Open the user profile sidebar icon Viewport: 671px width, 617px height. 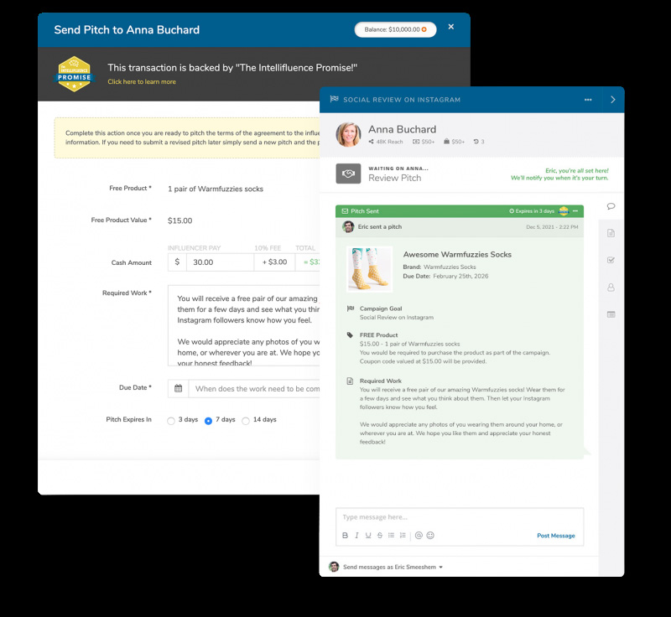611,288
